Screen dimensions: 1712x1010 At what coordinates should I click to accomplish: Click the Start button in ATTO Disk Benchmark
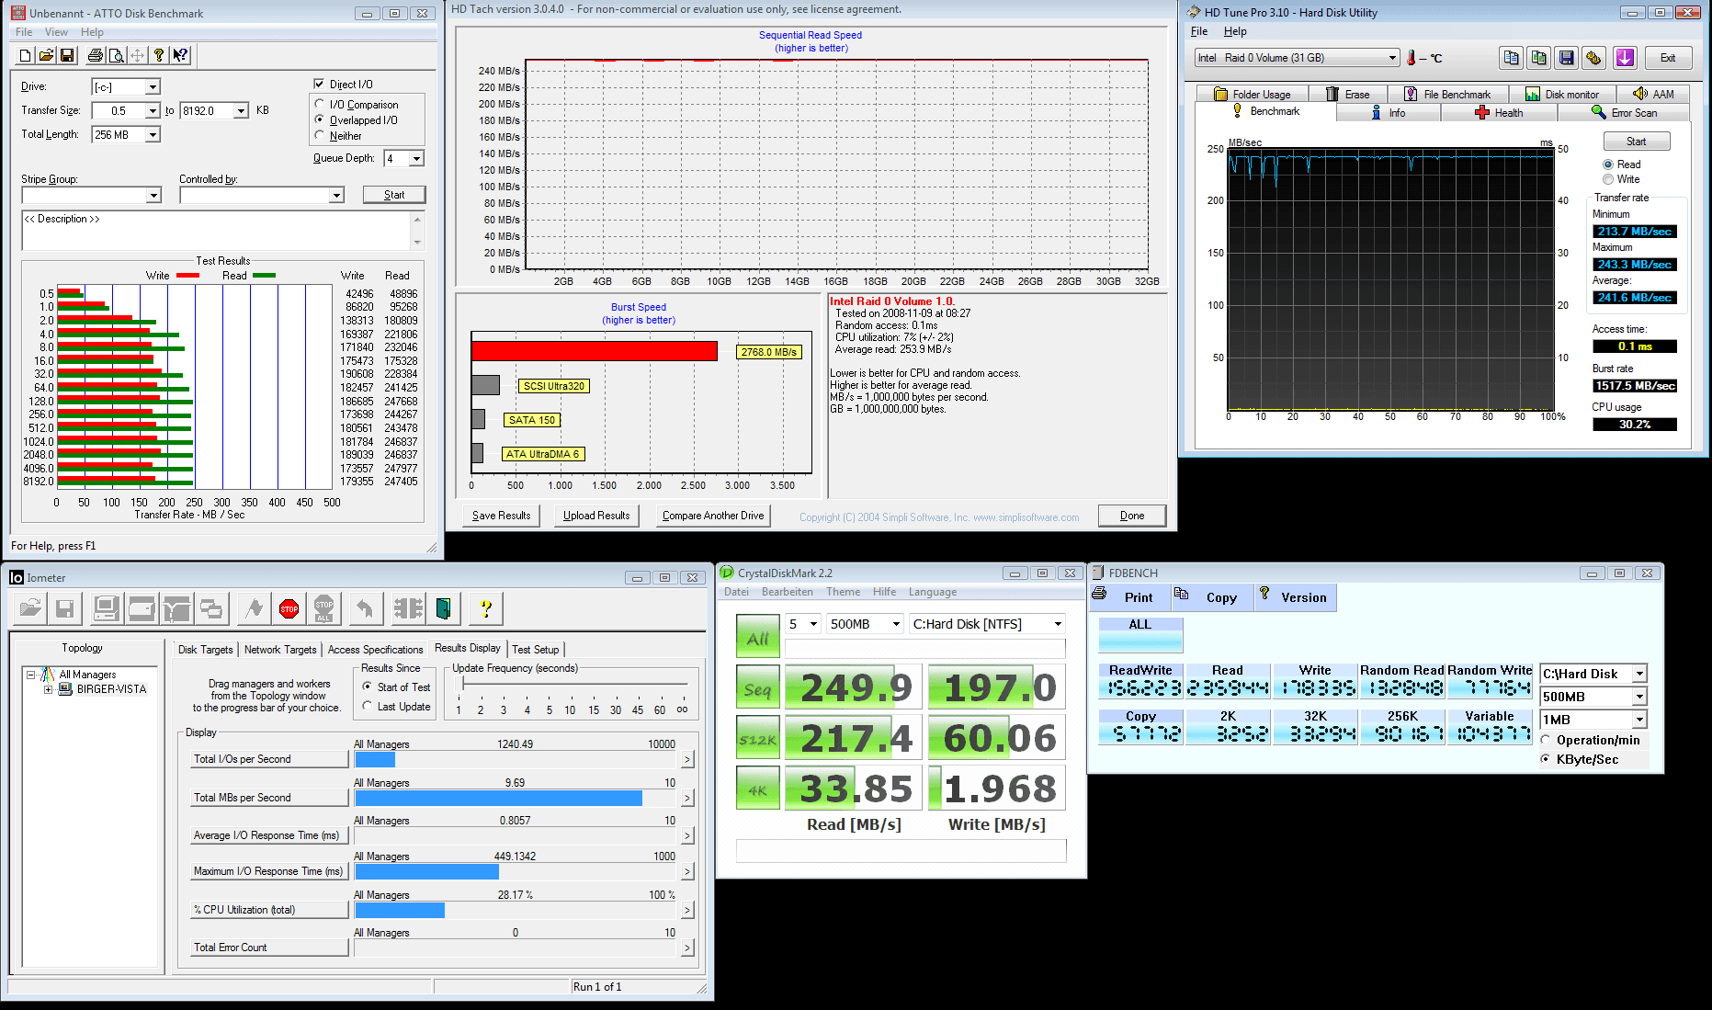click(394, 195)
